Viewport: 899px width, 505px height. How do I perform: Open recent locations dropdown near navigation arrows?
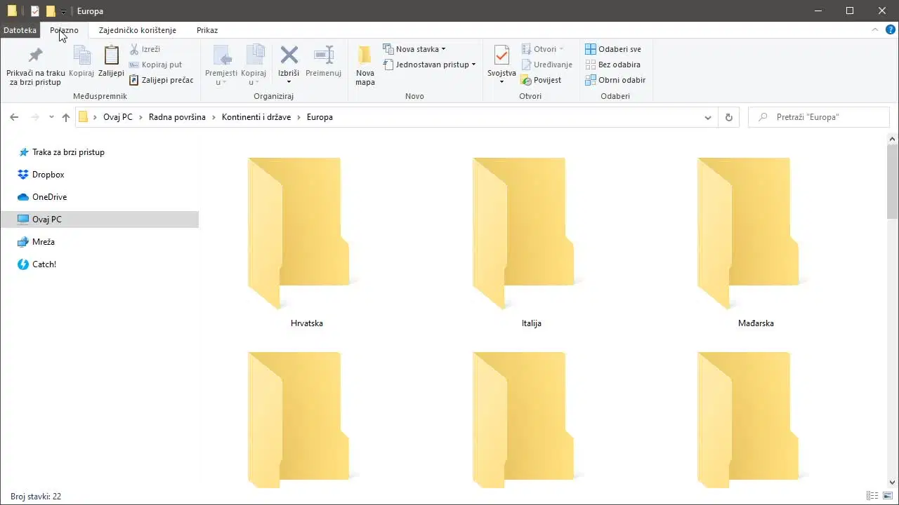pos(51,117)
